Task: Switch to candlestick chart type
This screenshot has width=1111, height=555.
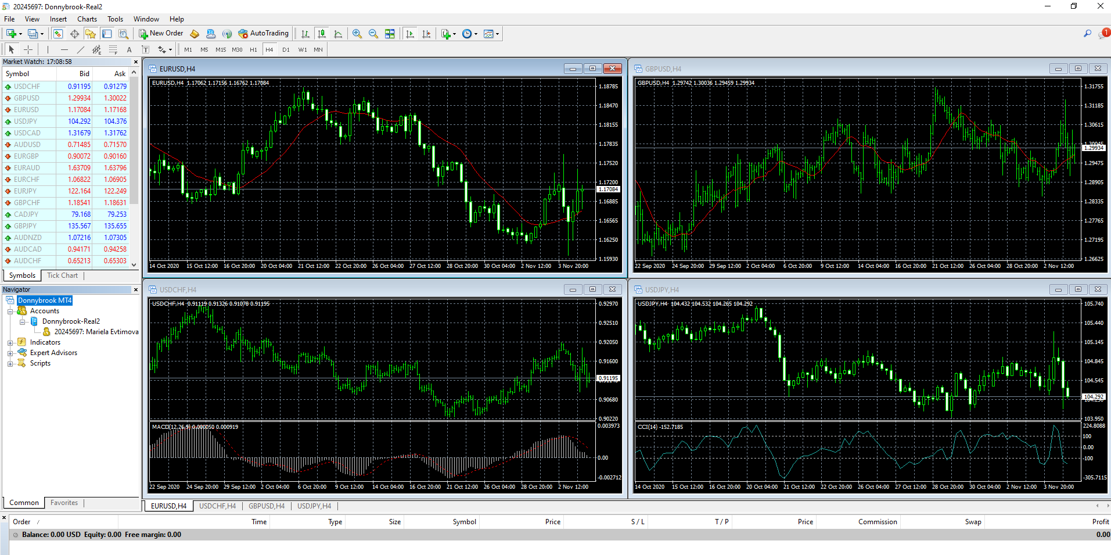Action: (x=322, y=34)
